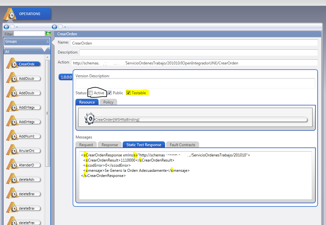Click the Operations gear-and-cone header icon
This screenshot has height=225, width=326.
click(10, 14)
